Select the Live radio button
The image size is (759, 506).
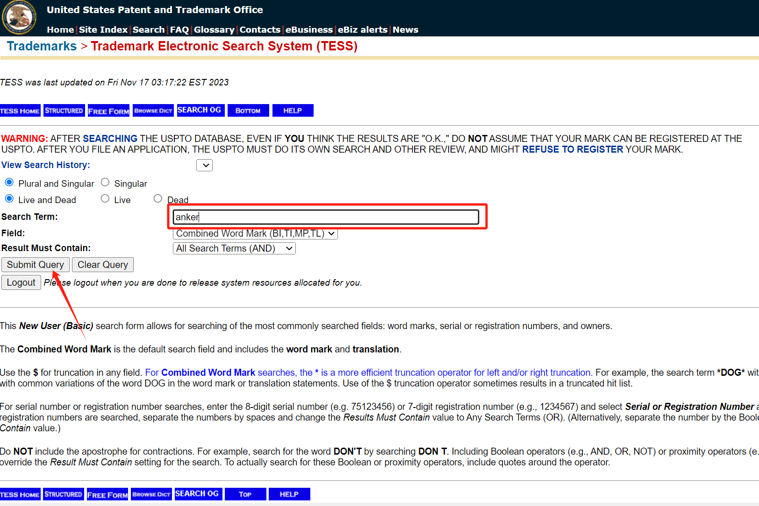coord(105,198)
